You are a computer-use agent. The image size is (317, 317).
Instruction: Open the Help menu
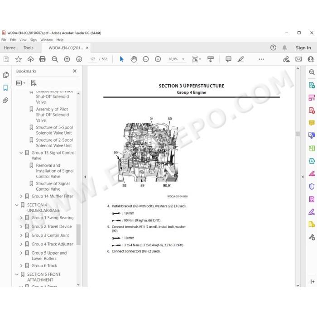click(60, 40)
